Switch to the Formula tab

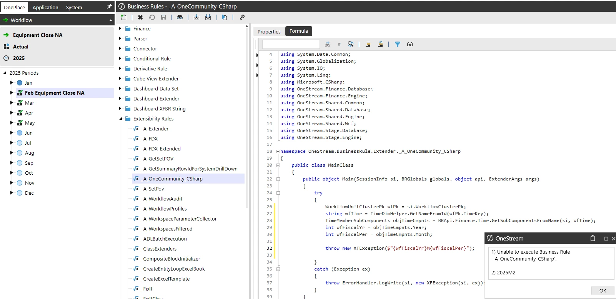tap(299, 31)
